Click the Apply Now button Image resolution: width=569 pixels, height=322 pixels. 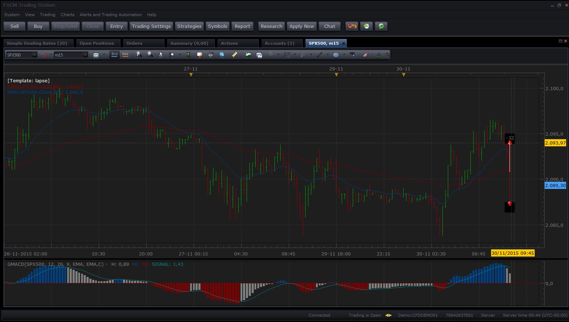pyautogui.click(x=302, y=26)
